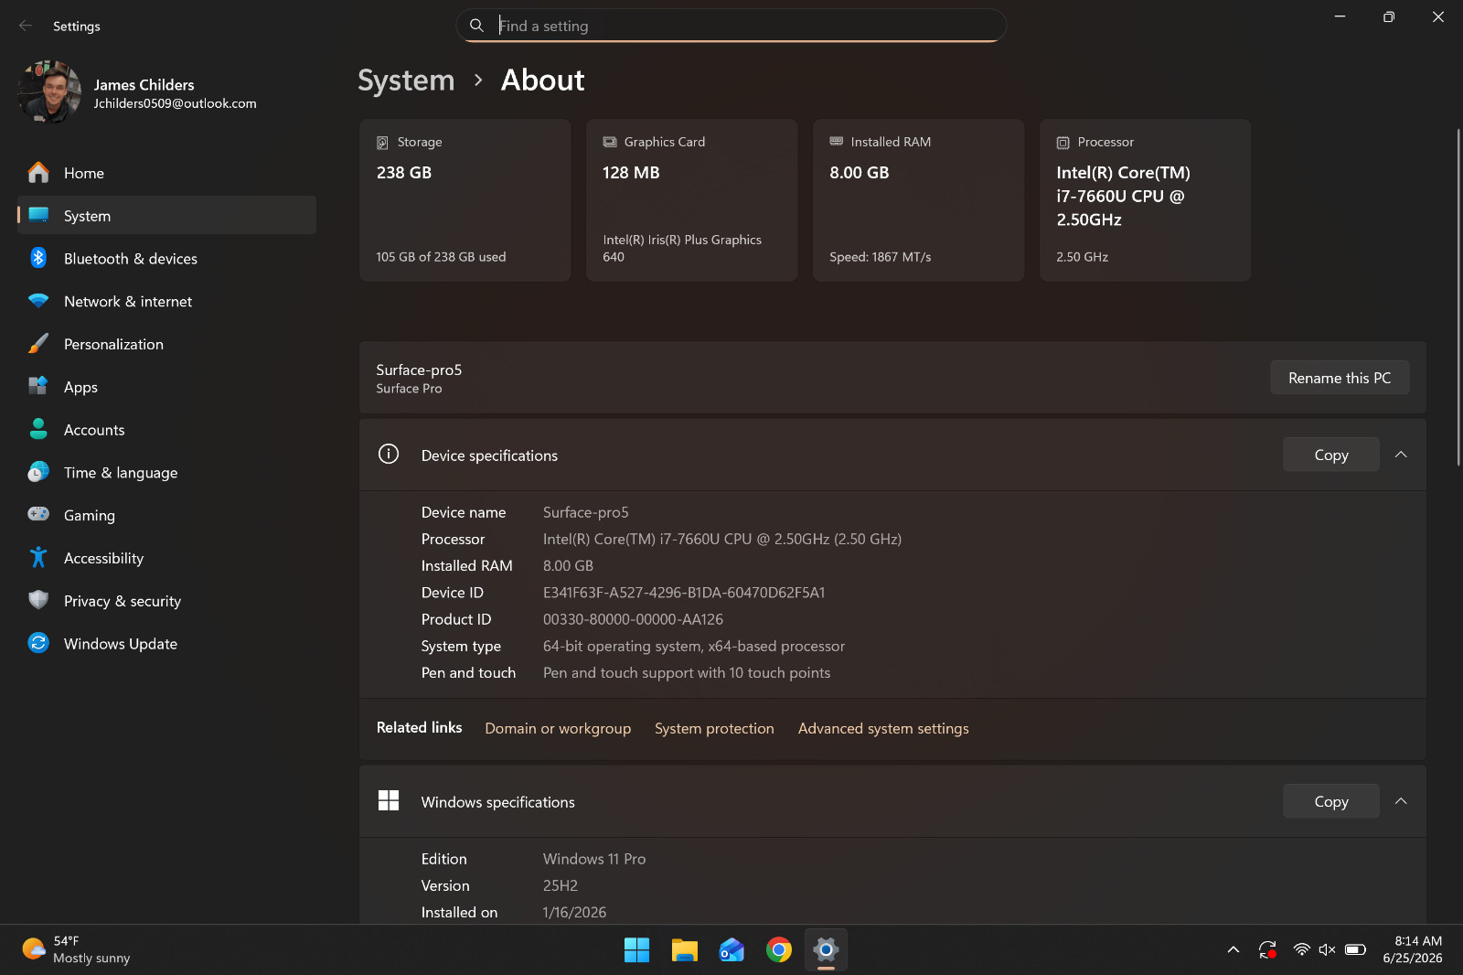
Task: Click the Gaming controller icon
Action: pyautogui.click(x=38, y=514)
